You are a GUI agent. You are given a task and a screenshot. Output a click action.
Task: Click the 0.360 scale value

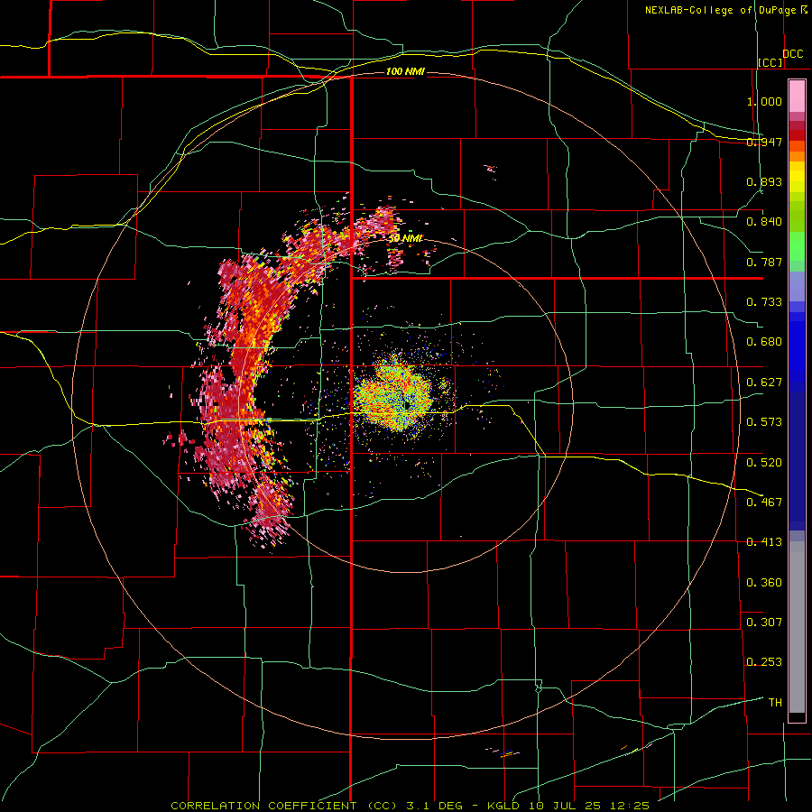764,582
